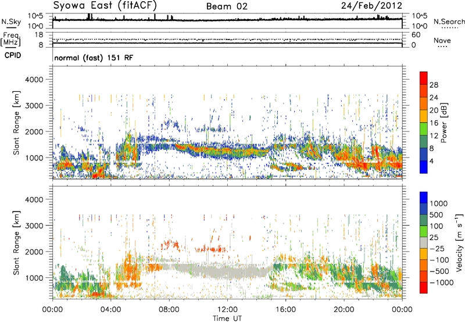Click the '2000' tick of the velocity panel
The width and height of the screenshot is (465, 322).
click(x=34, y=252)
